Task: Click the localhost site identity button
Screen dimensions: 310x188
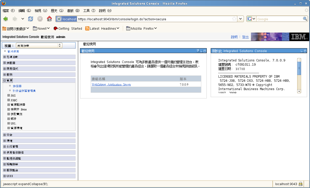Action: click(67, 19)
